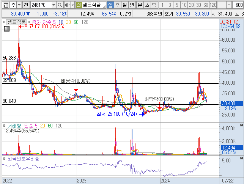Click the gray price moving average 120 legend
The image size is (244, 184).
click(85, 22)
